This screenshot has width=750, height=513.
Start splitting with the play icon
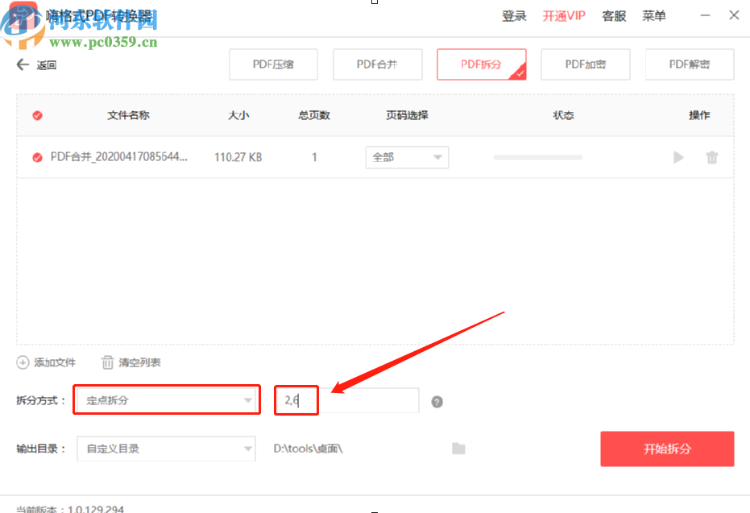click(x=678, y=157)
